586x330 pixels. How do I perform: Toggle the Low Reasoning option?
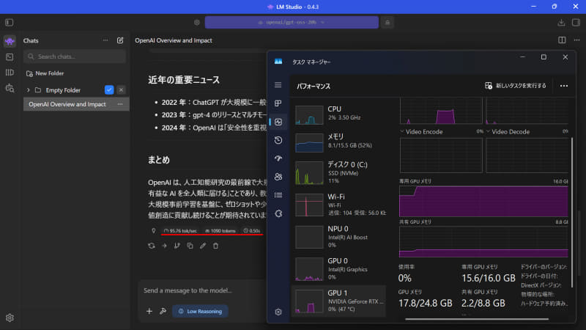[x=200, y=311]
